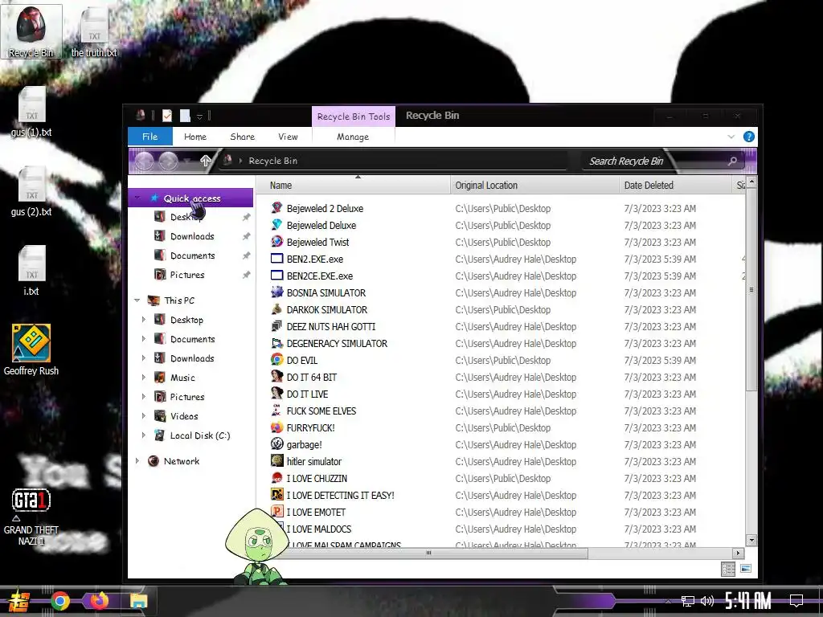
Task: Click the help question mark icon
Action: [x=749, y=137]
